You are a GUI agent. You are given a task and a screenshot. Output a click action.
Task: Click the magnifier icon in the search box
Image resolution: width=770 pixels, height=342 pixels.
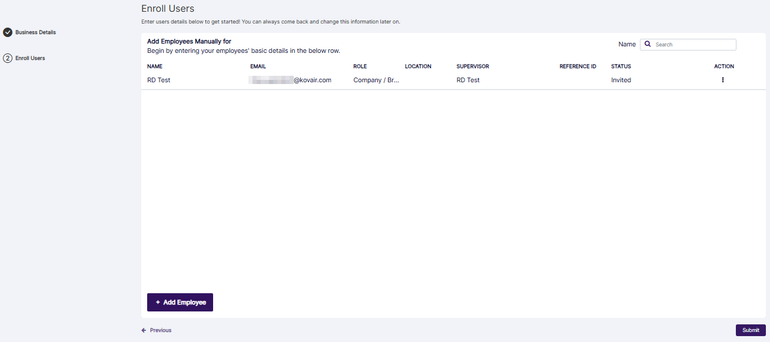648,44
